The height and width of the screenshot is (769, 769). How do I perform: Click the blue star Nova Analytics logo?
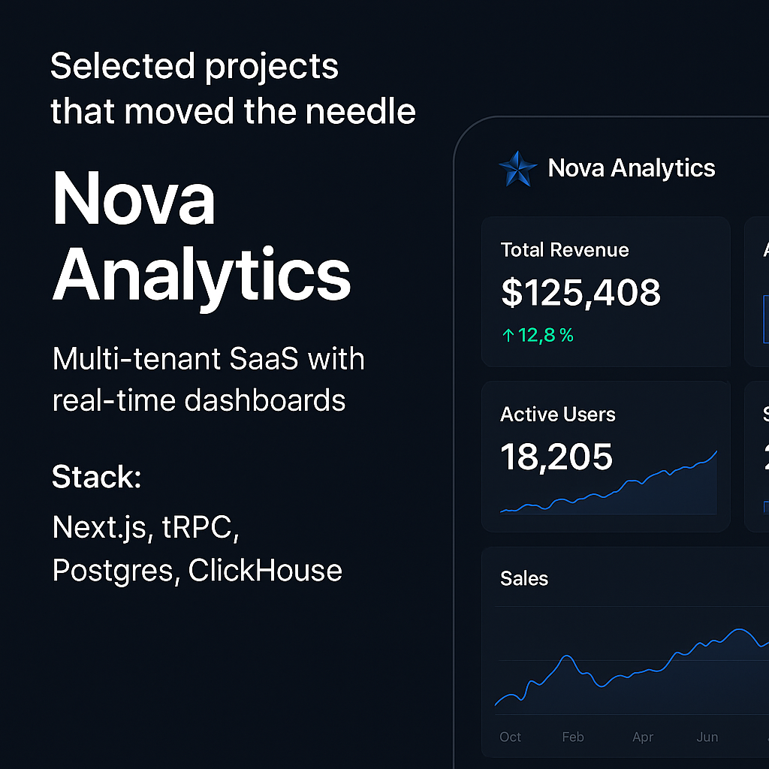point(517,167)
